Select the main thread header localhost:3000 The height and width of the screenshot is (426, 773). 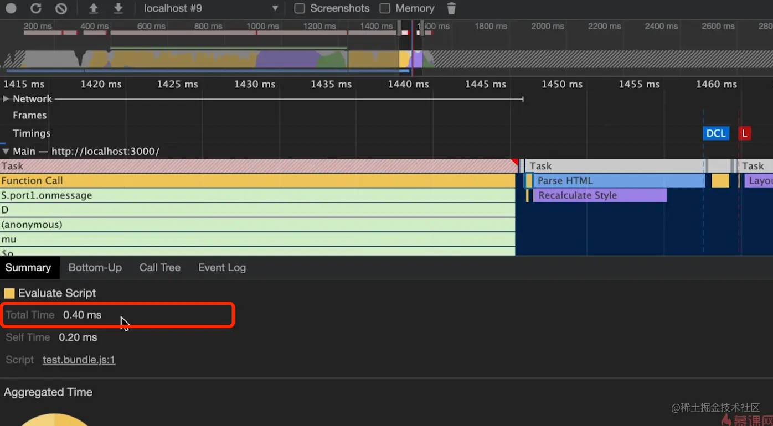click(x=86, y=152)
